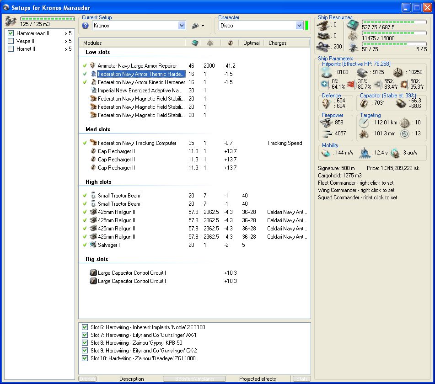Viewport: 435px width, 384px height.
Task: Click the align time icon near 12.4 s
Action: (364, 153)
